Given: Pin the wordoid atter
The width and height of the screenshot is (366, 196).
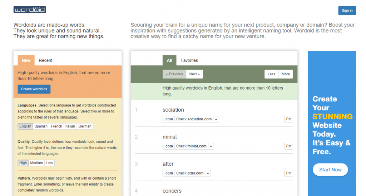Looking at the screenshot, I should point(289,173).
